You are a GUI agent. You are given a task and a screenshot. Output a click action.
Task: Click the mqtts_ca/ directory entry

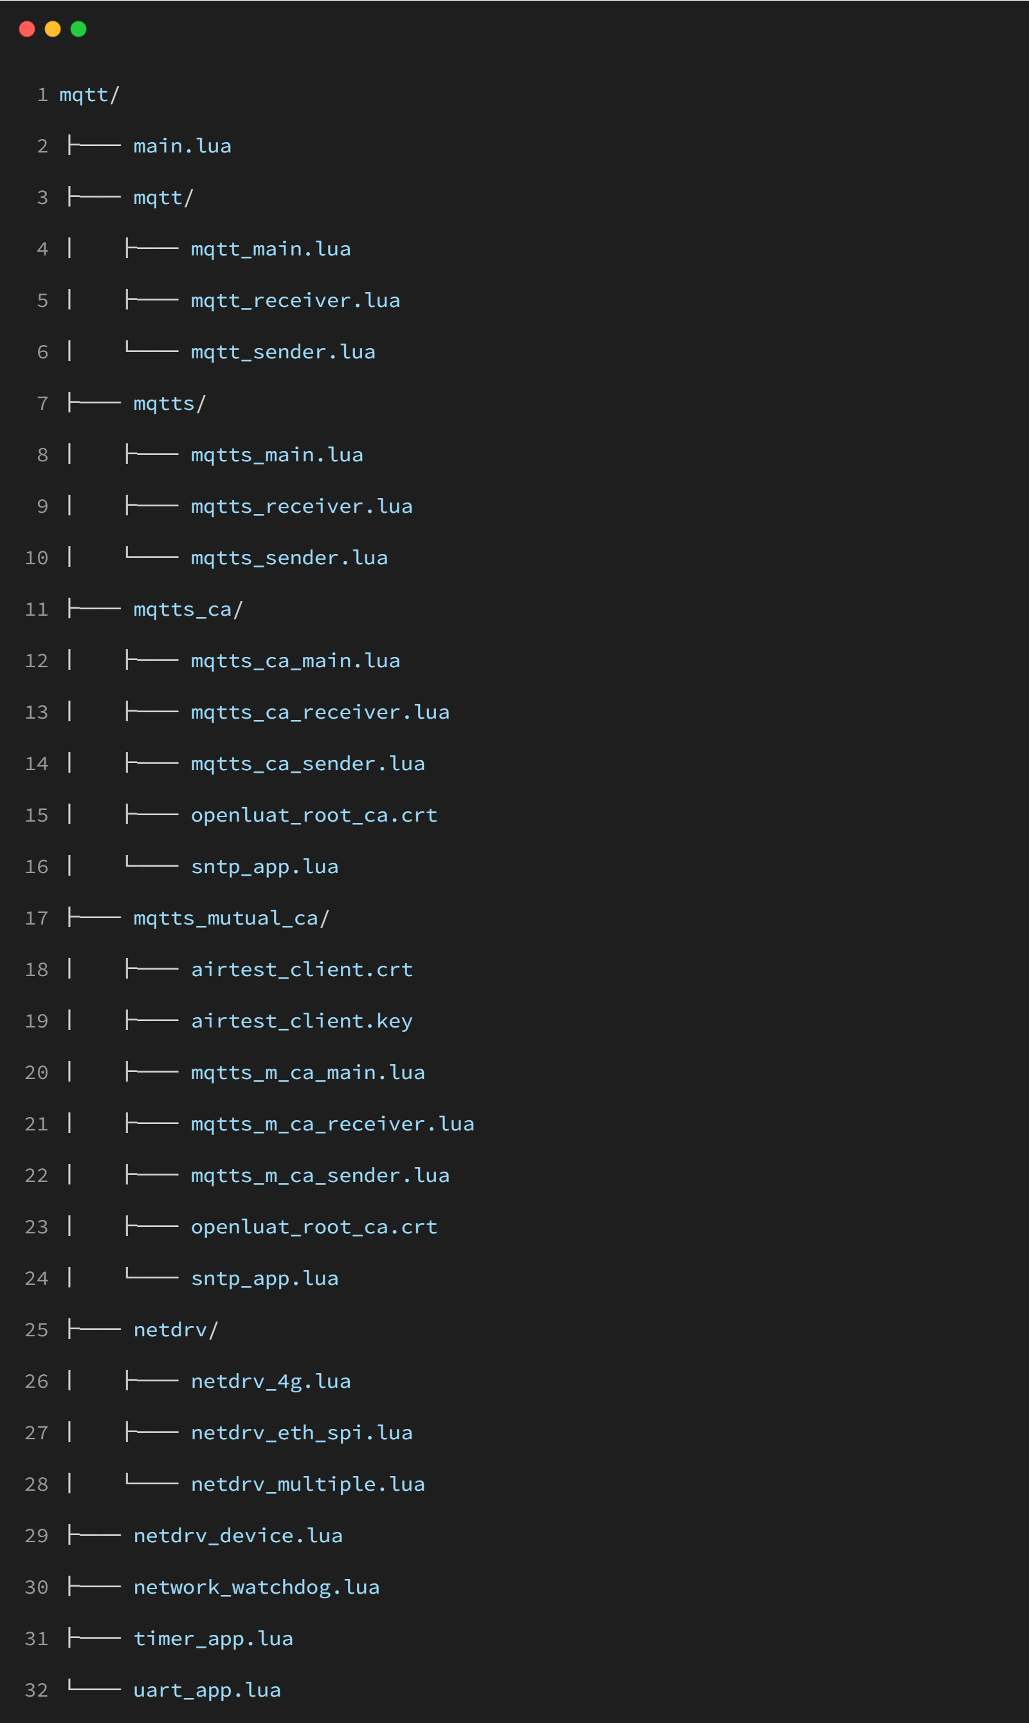point(188,609)
